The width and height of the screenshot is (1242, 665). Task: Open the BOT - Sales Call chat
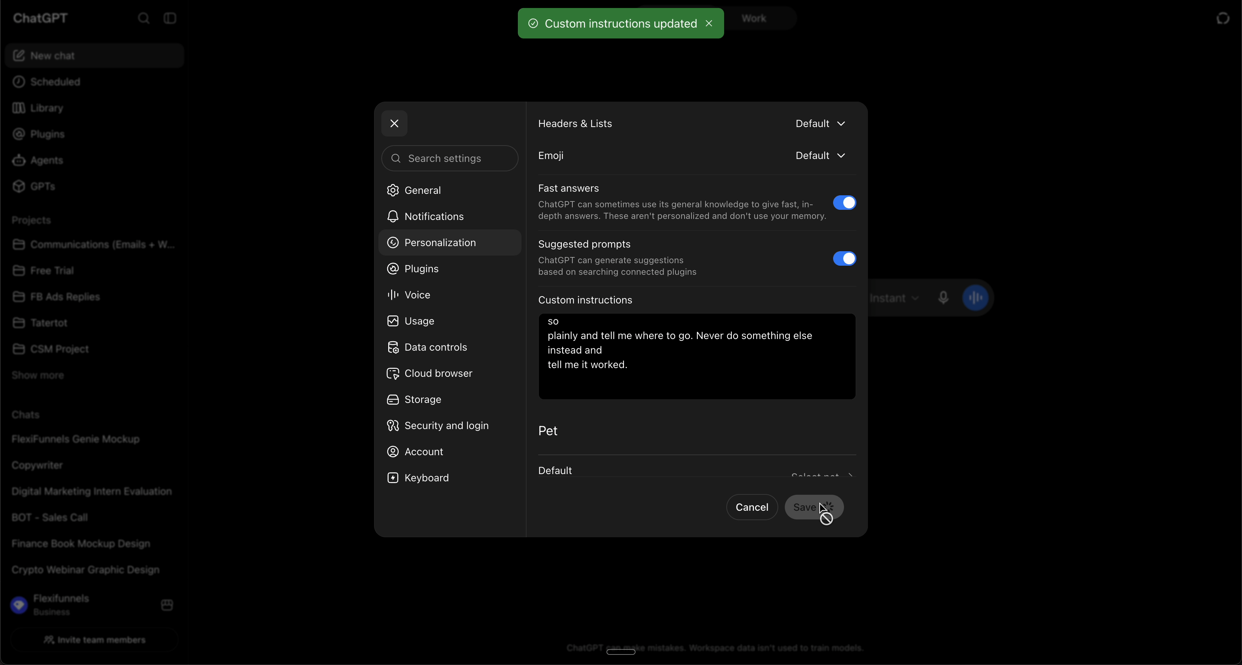tap(94, 517)
